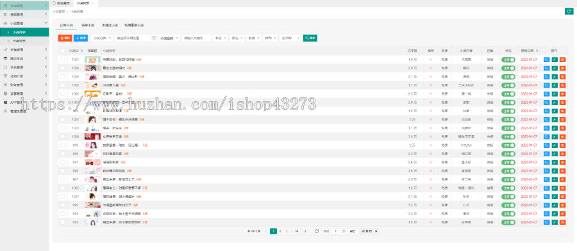Check the select-all checkbox in table header
This screenshot has width=577, height=251.
(x=63, y=51)
